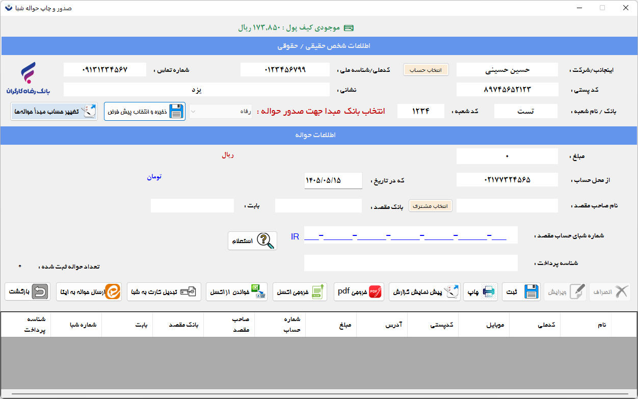Click the name field containing حسین حسینی
This screenshot has width=638, height=399.
tap(508, 70)
